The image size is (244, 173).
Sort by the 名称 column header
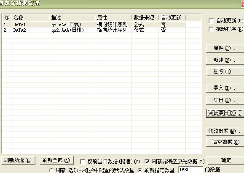(30, 18)
